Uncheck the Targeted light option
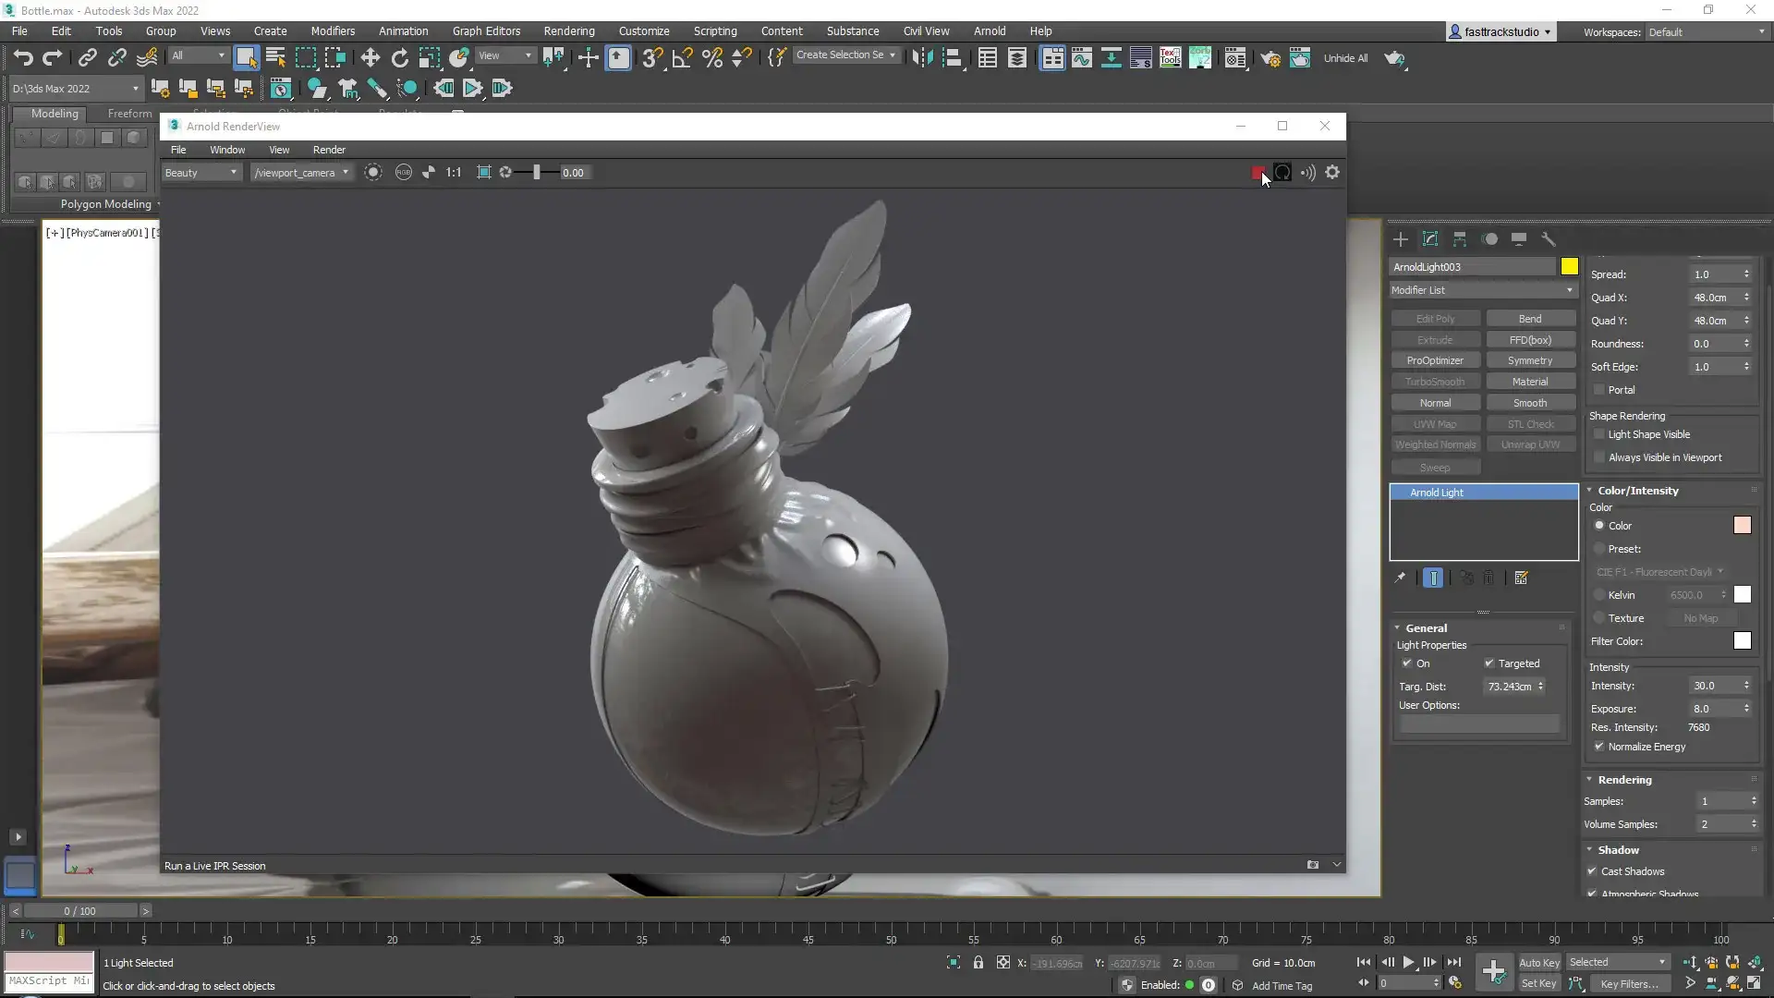Viewport: 1774px width, 998px height. [1489, 663]
